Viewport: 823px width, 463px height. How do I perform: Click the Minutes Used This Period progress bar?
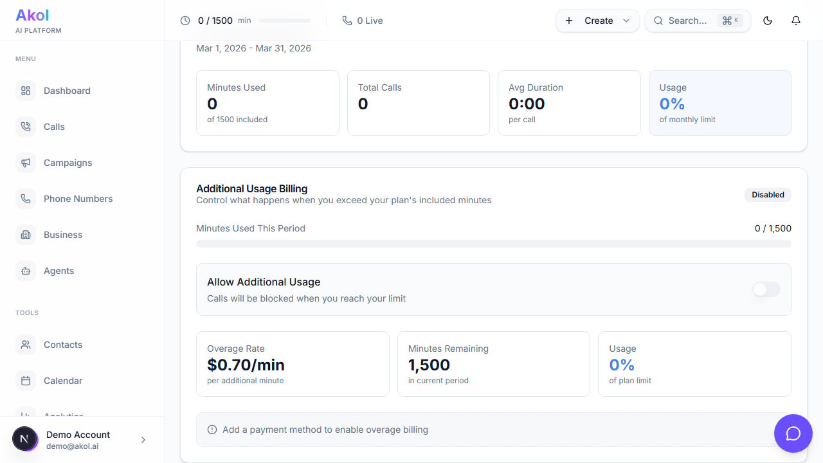pyautogui.click(x=493, y=244)
